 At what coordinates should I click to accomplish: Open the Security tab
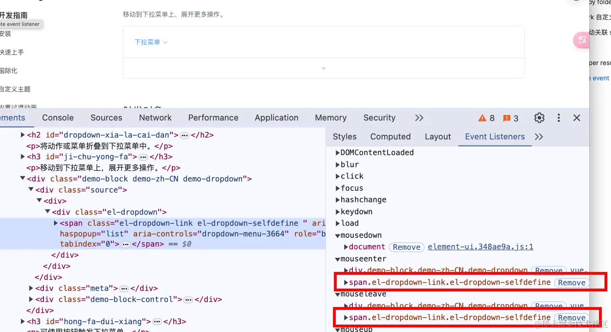pos(379,118)
